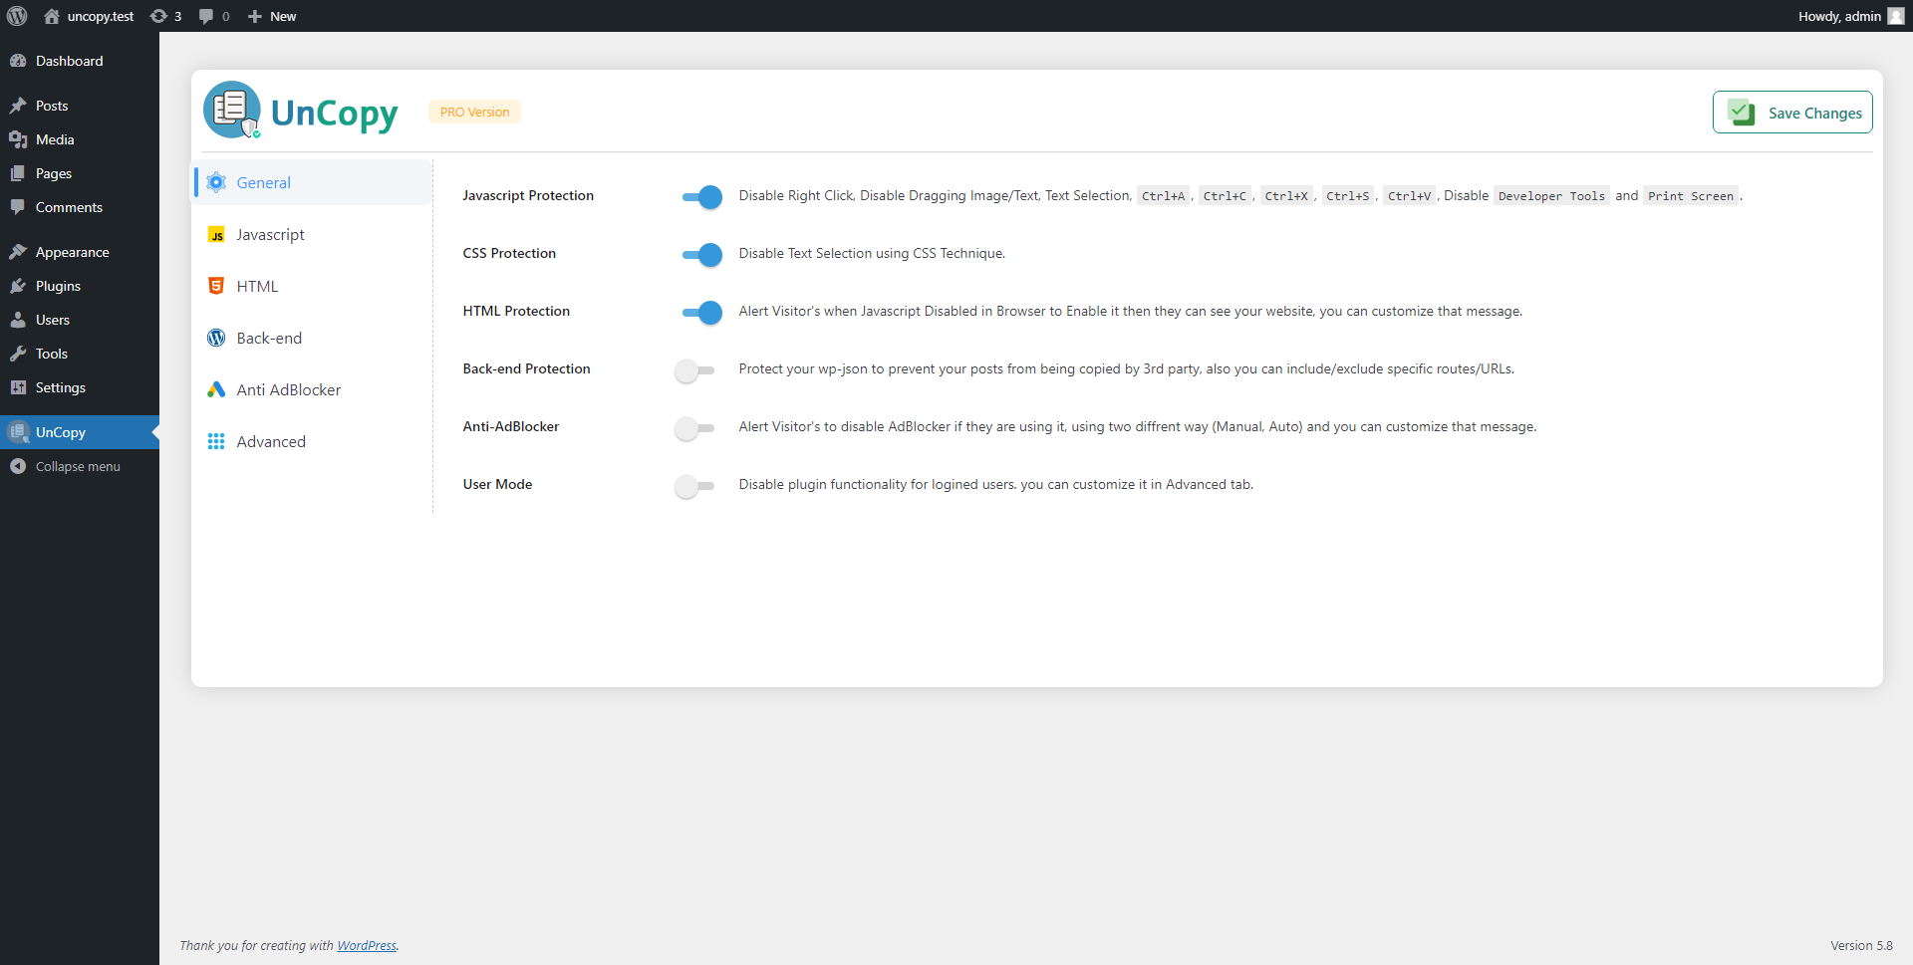1913x965 pixels.
Task: Open Appearance in the sidebar
Action: point(80,252)
